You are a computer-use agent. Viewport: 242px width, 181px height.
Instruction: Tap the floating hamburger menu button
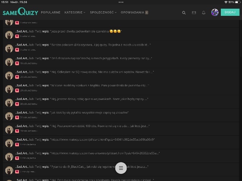point(121,168)
